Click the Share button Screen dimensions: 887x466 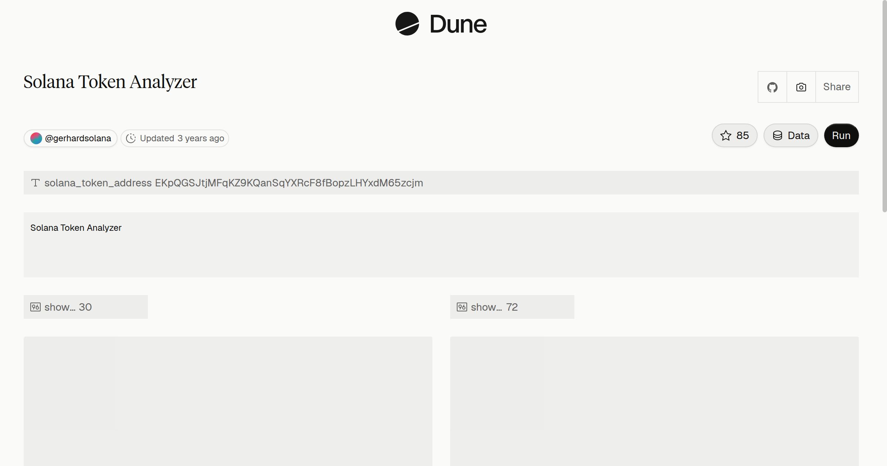click(x=837, y=87)
